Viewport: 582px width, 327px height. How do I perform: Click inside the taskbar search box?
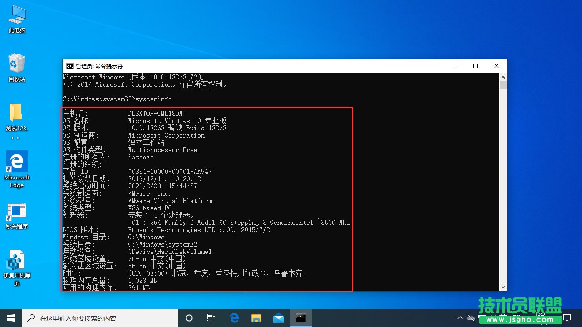(x=100, y=318)
